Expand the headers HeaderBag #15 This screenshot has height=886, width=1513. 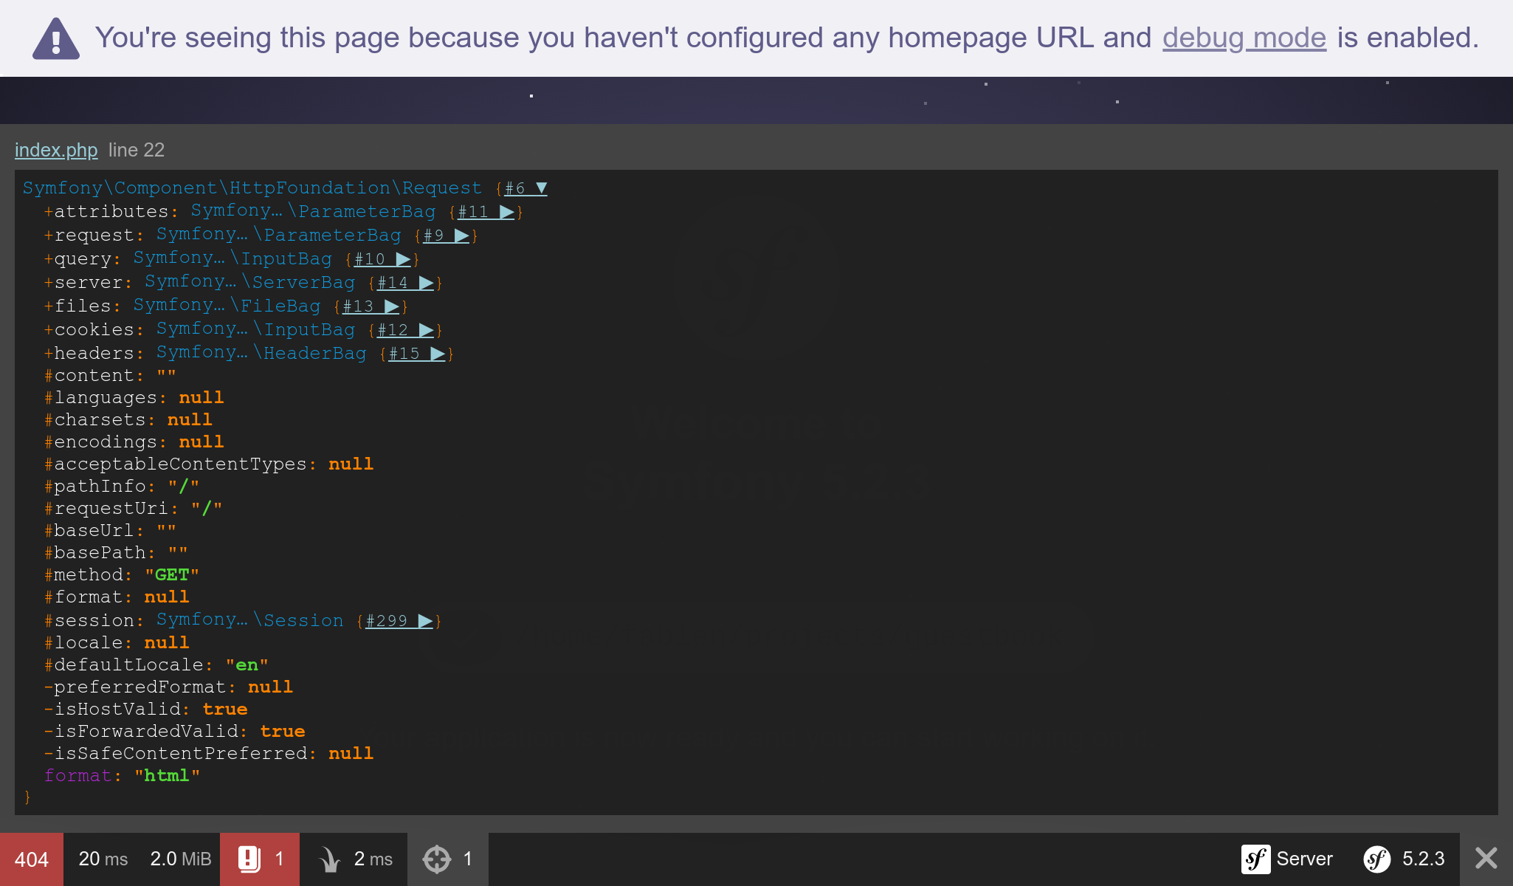tap(418, 354)
